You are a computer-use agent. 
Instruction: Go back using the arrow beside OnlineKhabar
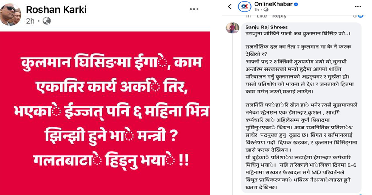click(x=230, y=6)
